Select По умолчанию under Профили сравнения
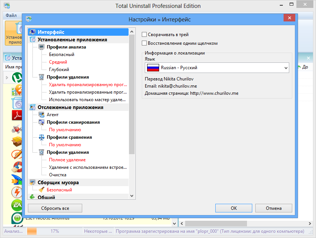Image resolution: width=316 pixels, height=238 pixels. pyautogui.click(x=65, y=145)
